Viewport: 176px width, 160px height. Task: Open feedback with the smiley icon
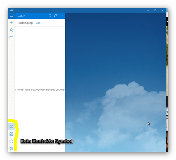tap(11, 141)
